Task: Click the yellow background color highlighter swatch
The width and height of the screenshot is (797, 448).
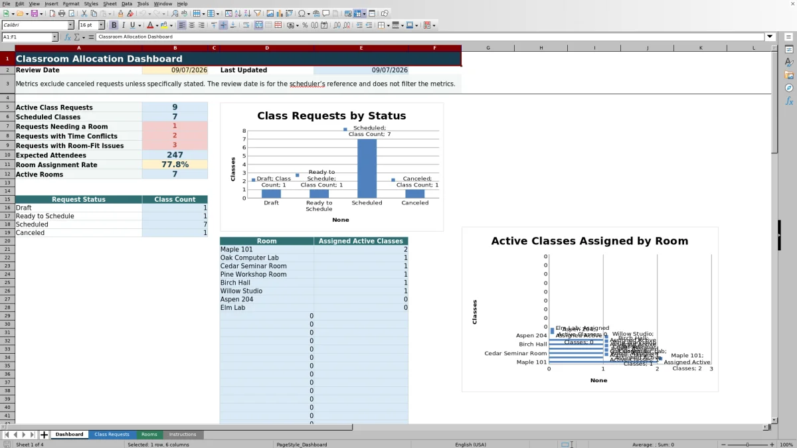Action: (164, 25)
